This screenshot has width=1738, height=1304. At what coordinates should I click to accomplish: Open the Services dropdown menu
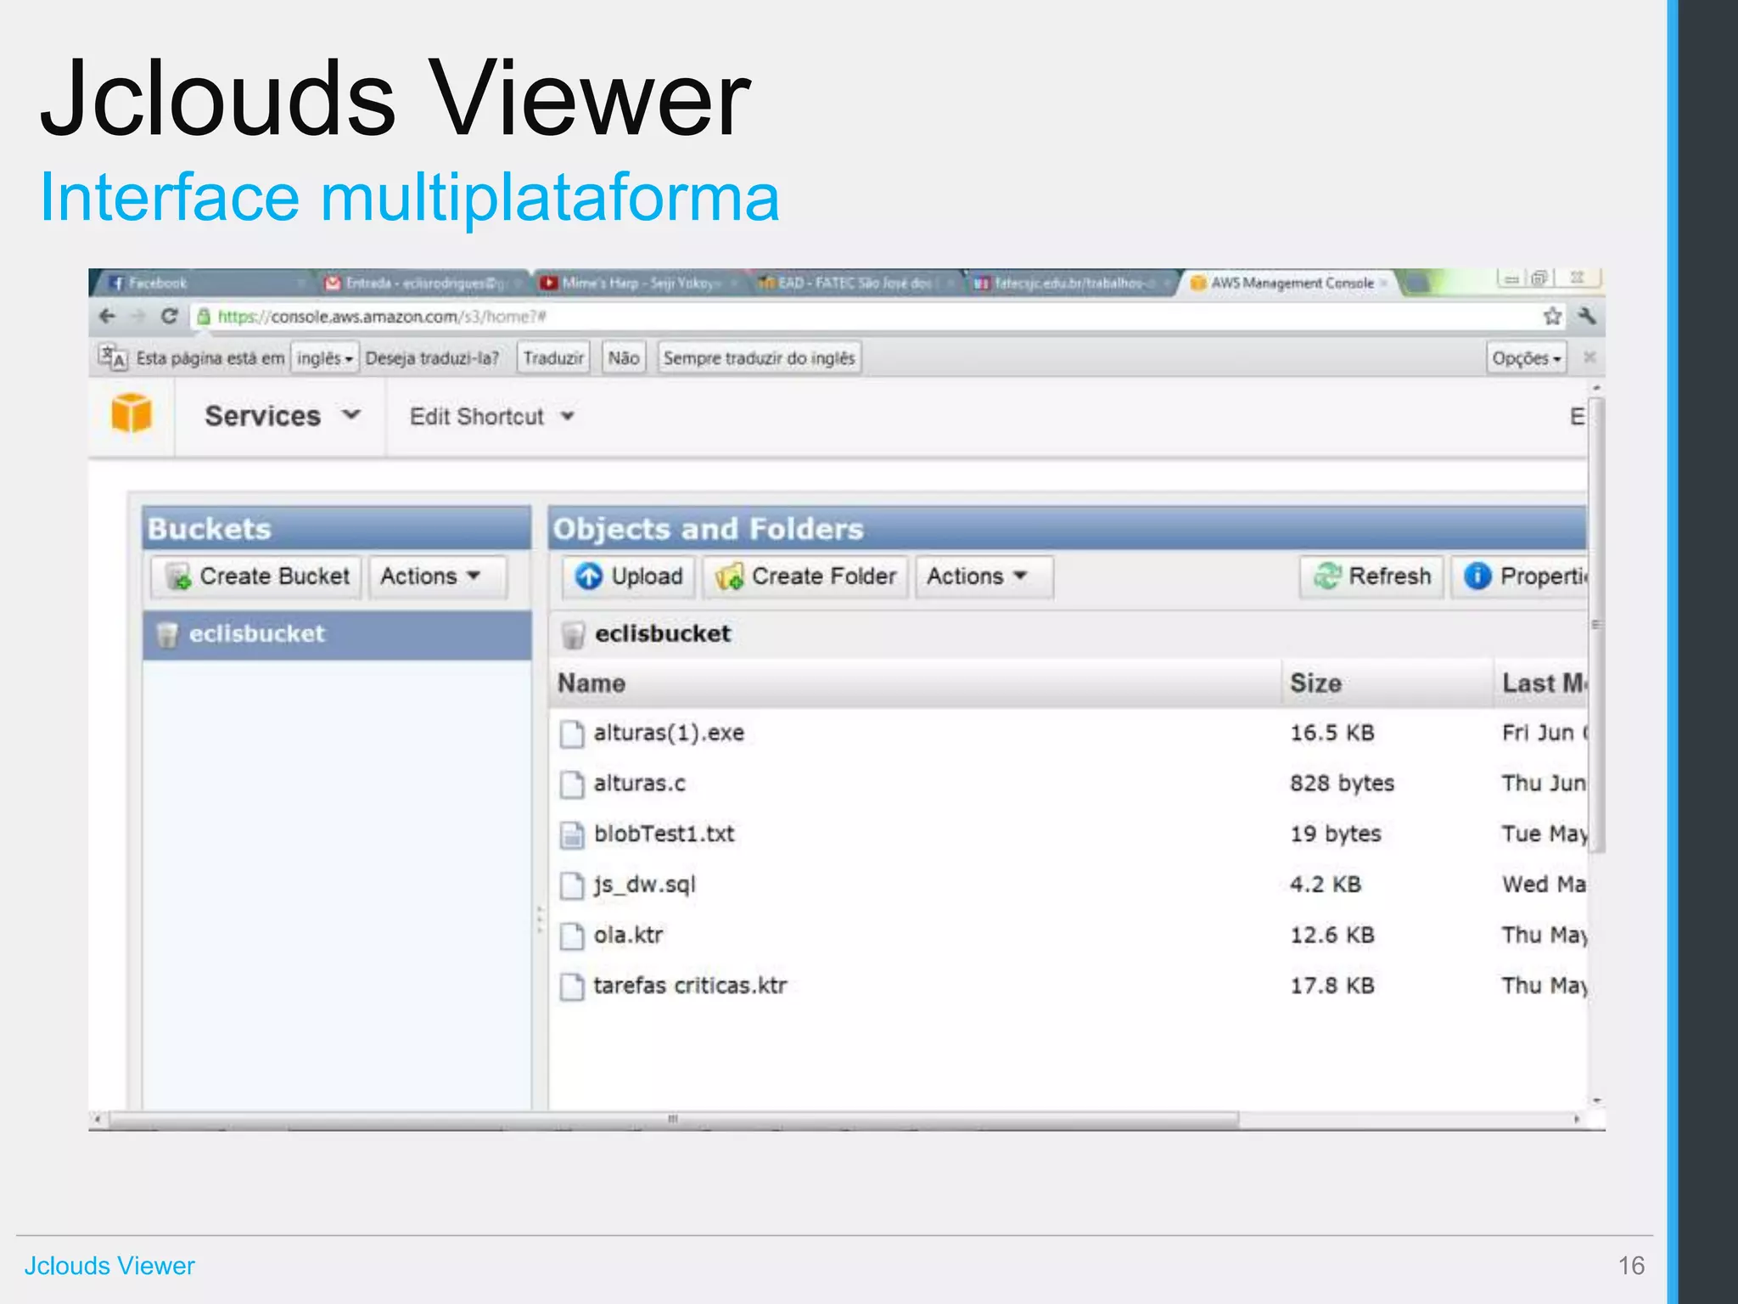pyautogui.click(x=283, y=416)
